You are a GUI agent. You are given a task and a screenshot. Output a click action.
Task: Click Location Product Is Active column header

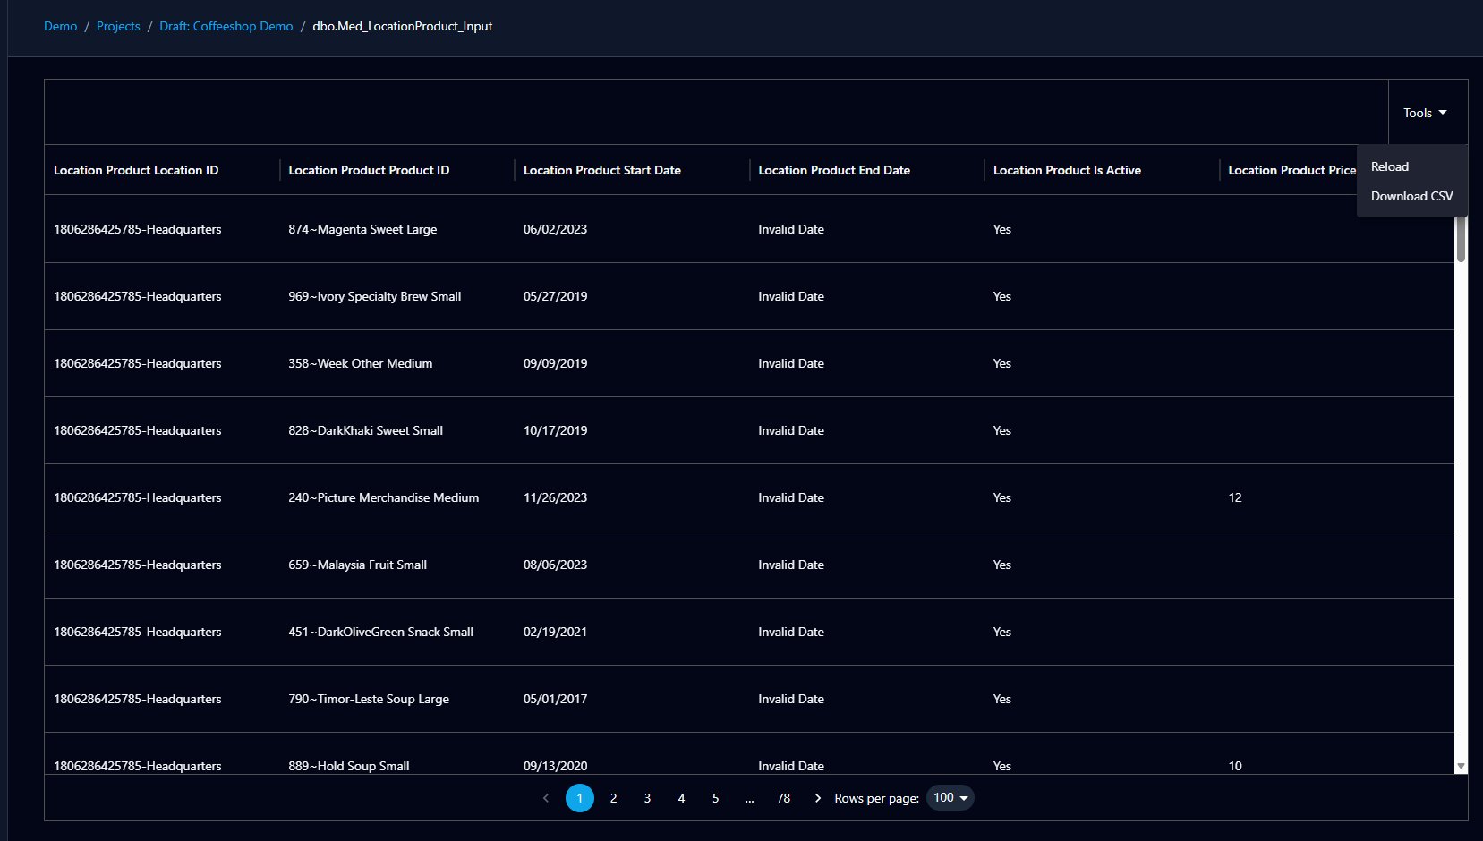(1067, 170)
